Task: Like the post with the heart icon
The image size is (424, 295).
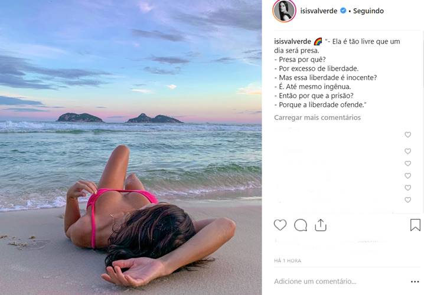Action: pyautogui.click(x=280, y=225)
